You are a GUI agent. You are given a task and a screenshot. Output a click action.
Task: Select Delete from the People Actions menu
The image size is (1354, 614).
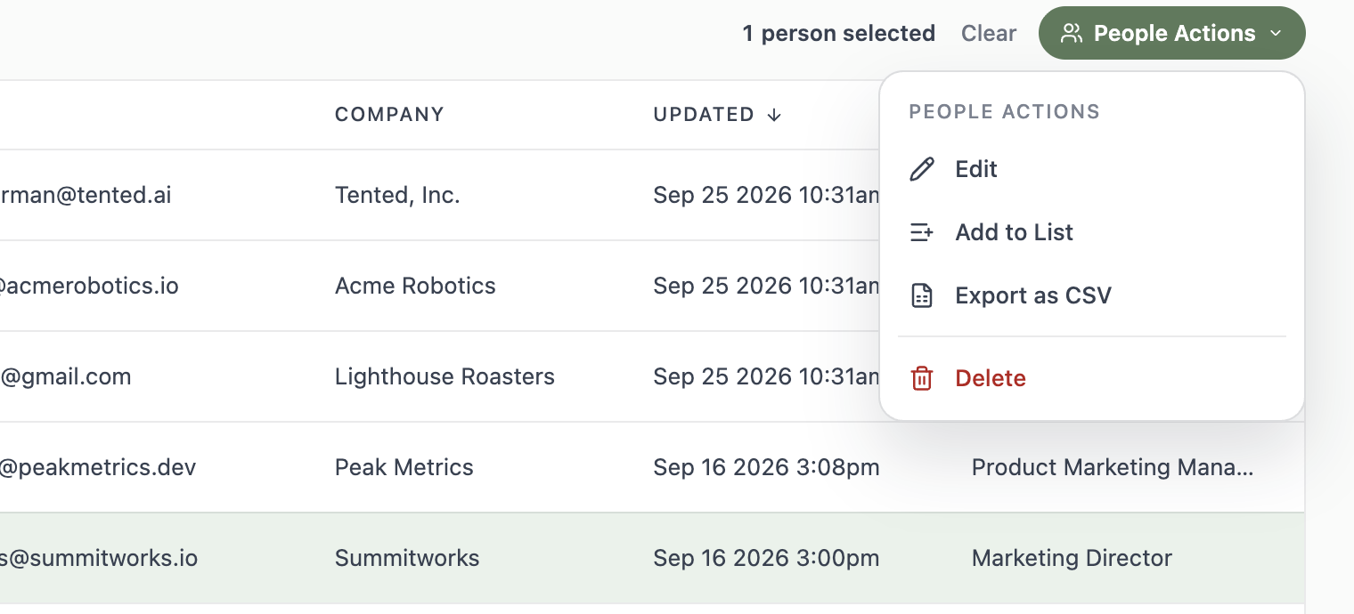[x=1091, y=378]
